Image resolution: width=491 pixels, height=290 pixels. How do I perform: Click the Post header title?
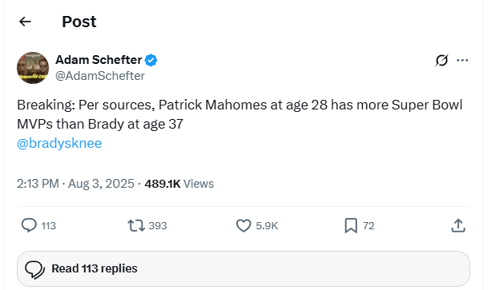79,22
